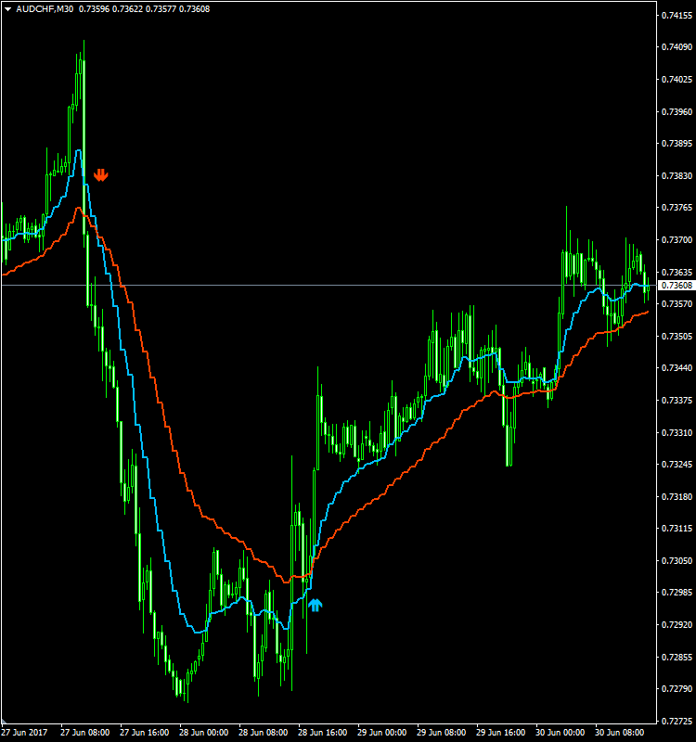This screenshot has width=696, height=742.
Task: Click the 30 Jun 08:00 time label
Action: [619, 733]
